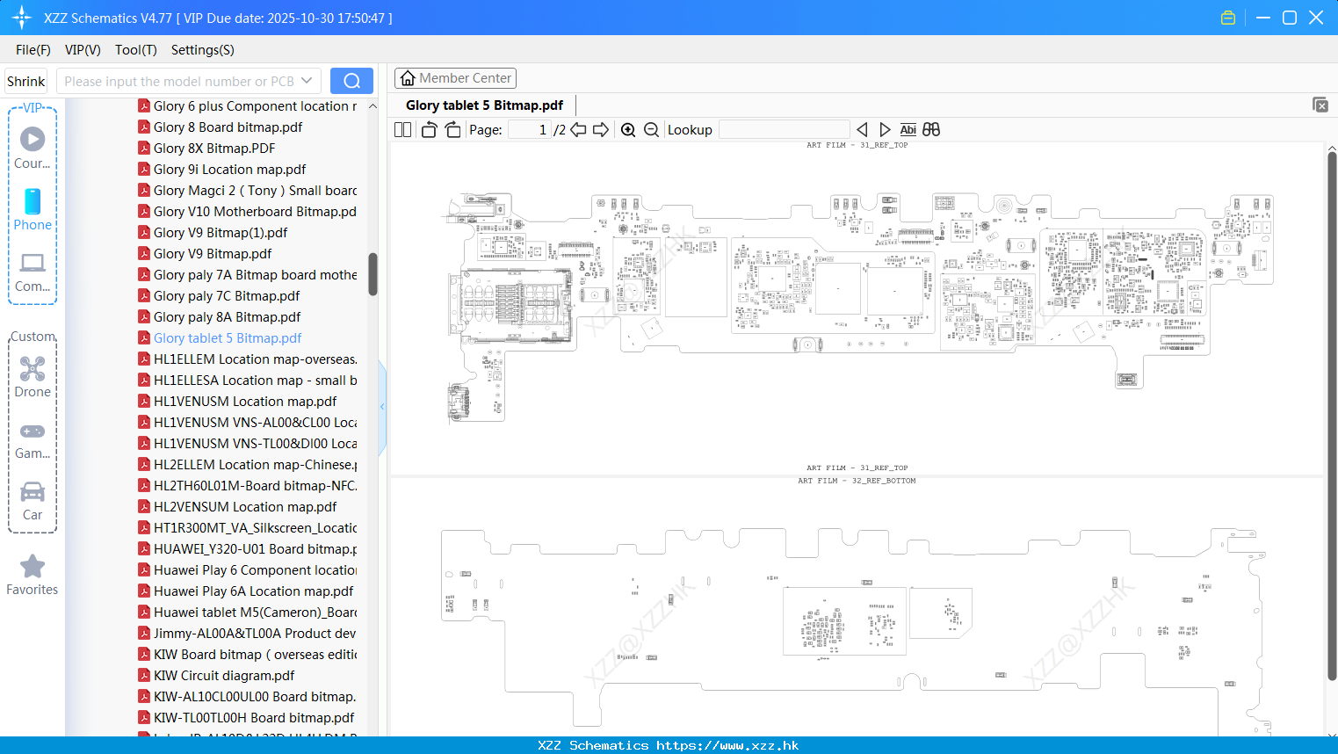Screen dimensions: 1338x754
Task: Expand the model number dropdown arrow
Action: click(307, 81)
